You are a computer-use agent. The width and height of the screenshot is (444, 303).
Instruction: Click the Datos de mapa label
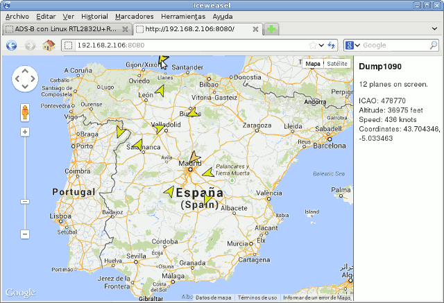pyautogui.click(x=213, y=297)
